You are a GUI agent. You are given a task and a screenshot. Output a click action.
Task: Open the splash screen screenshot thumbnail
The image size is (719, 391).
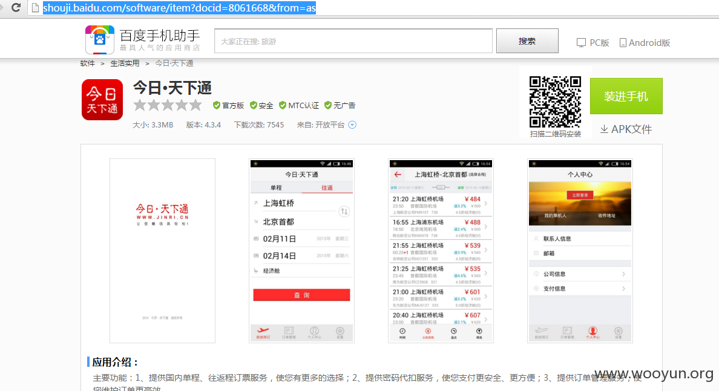click(162, 250)
